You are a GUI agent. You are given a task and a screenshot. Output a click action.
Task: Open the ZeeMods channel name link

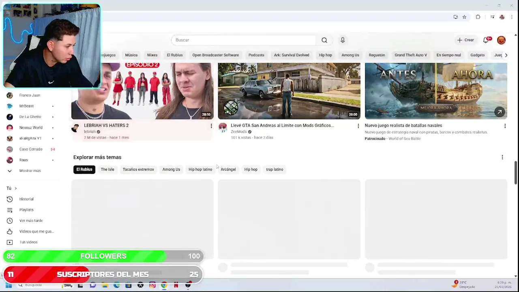point(238,132)
